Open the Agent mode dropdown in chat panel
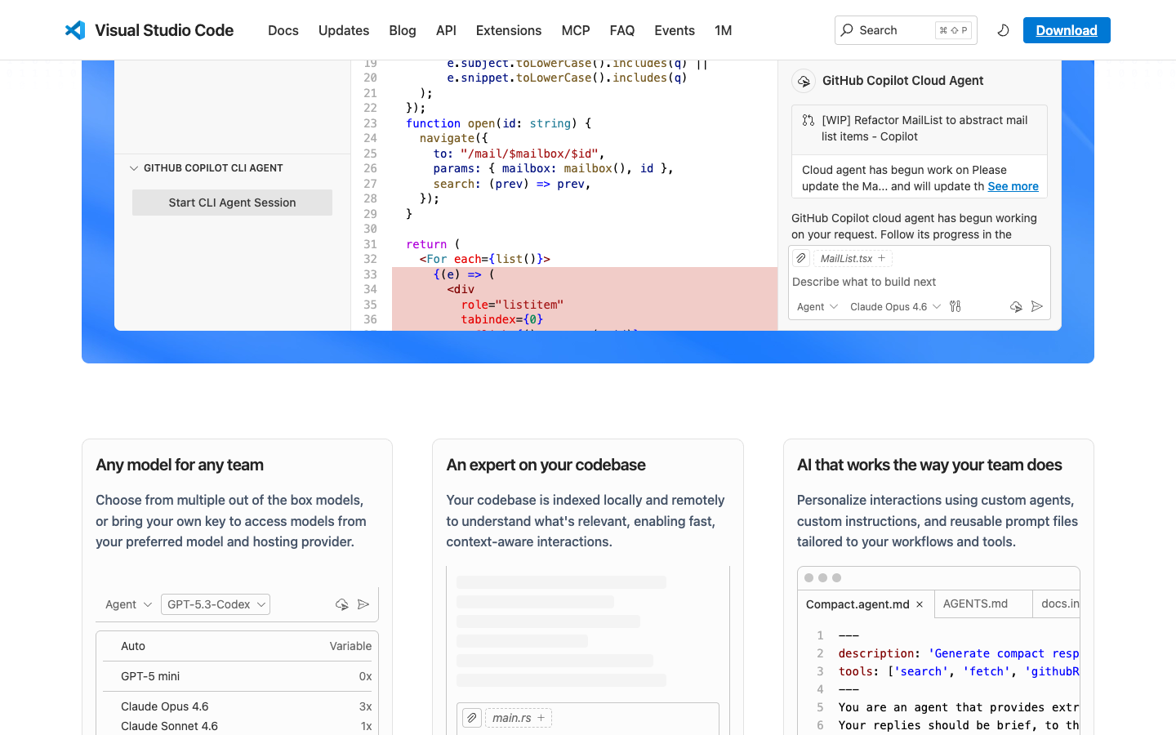The image size is (1176, 735). pos(817,306)
